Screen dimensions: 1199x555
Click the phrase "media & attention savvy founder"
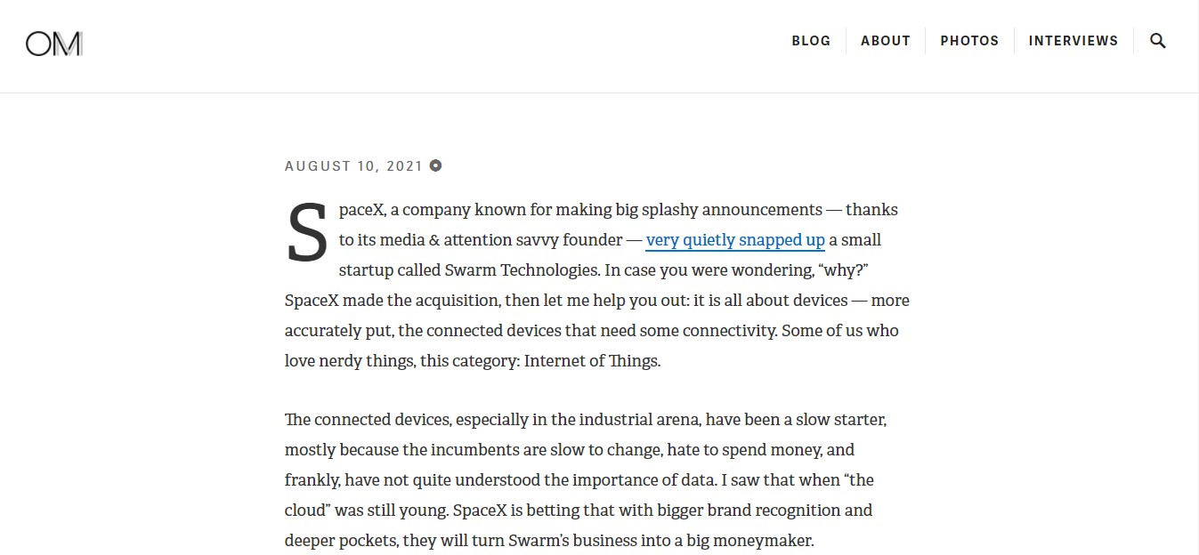(x=504, y=240)
